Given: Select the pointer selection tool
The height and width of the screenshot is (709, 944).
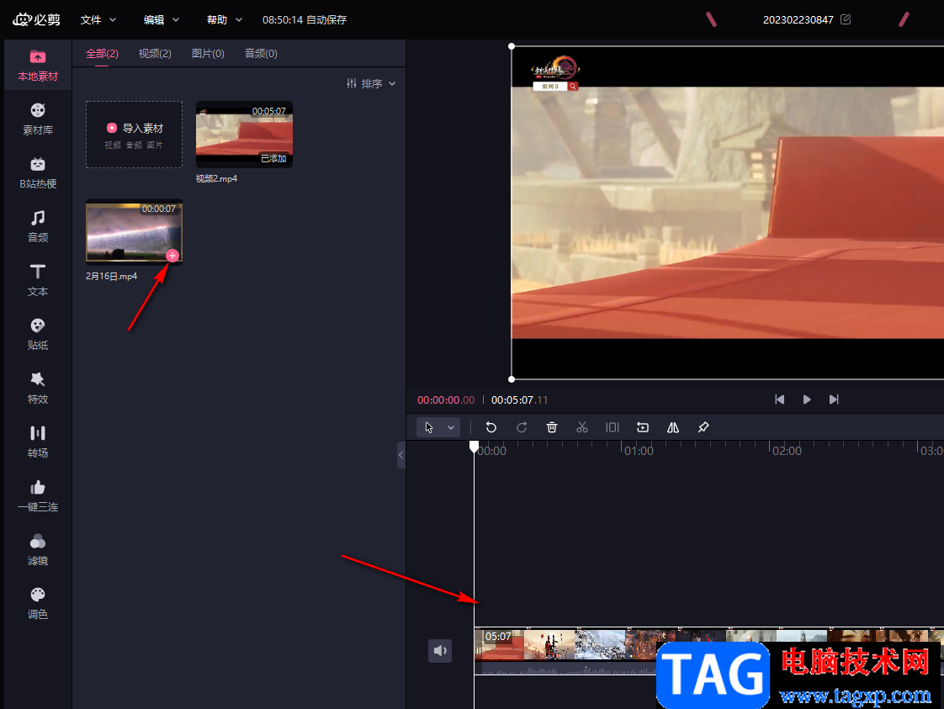Looking at the screenshot, I should [x=428, y=427].
